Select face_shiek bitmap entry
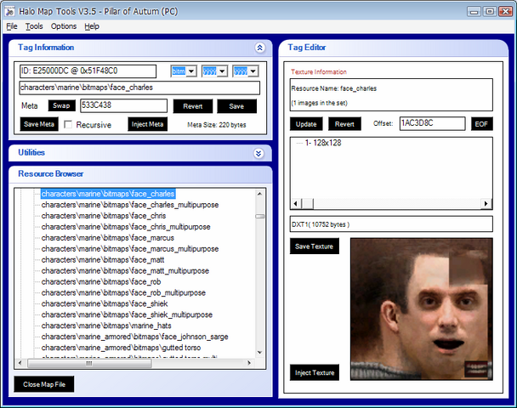517x408 pixels. tap(105, 303)
